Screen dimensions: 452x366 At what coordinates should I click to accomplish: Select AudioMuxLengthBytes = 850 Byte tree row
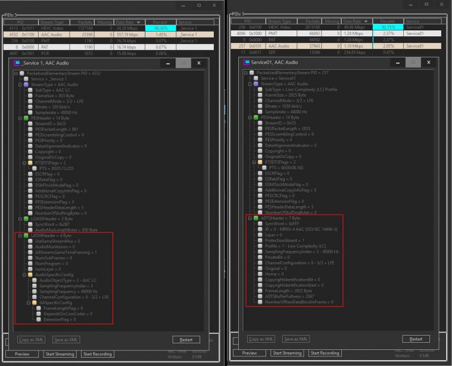tap(66, 230)
